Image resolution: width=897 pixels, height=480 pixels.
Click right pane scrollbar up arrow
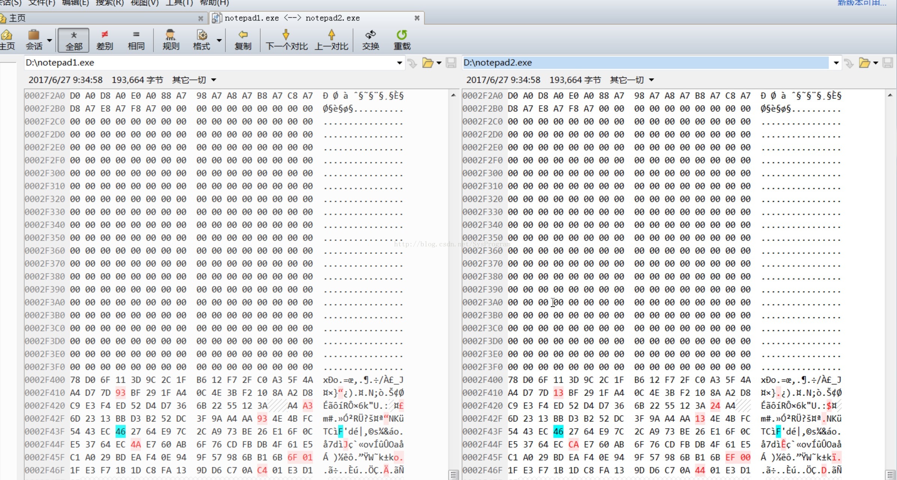pos(890,95)
